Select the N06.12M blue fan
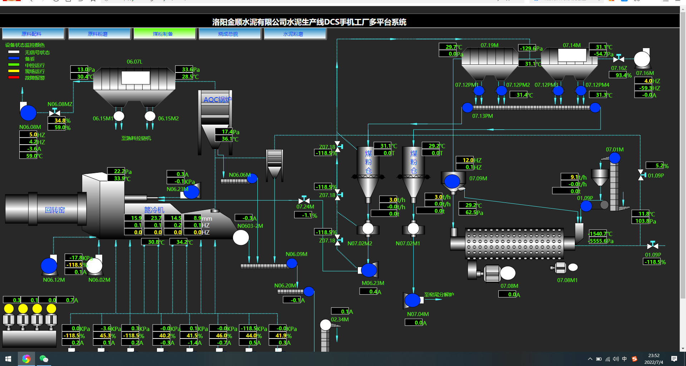686x366 pixels. 49,266
